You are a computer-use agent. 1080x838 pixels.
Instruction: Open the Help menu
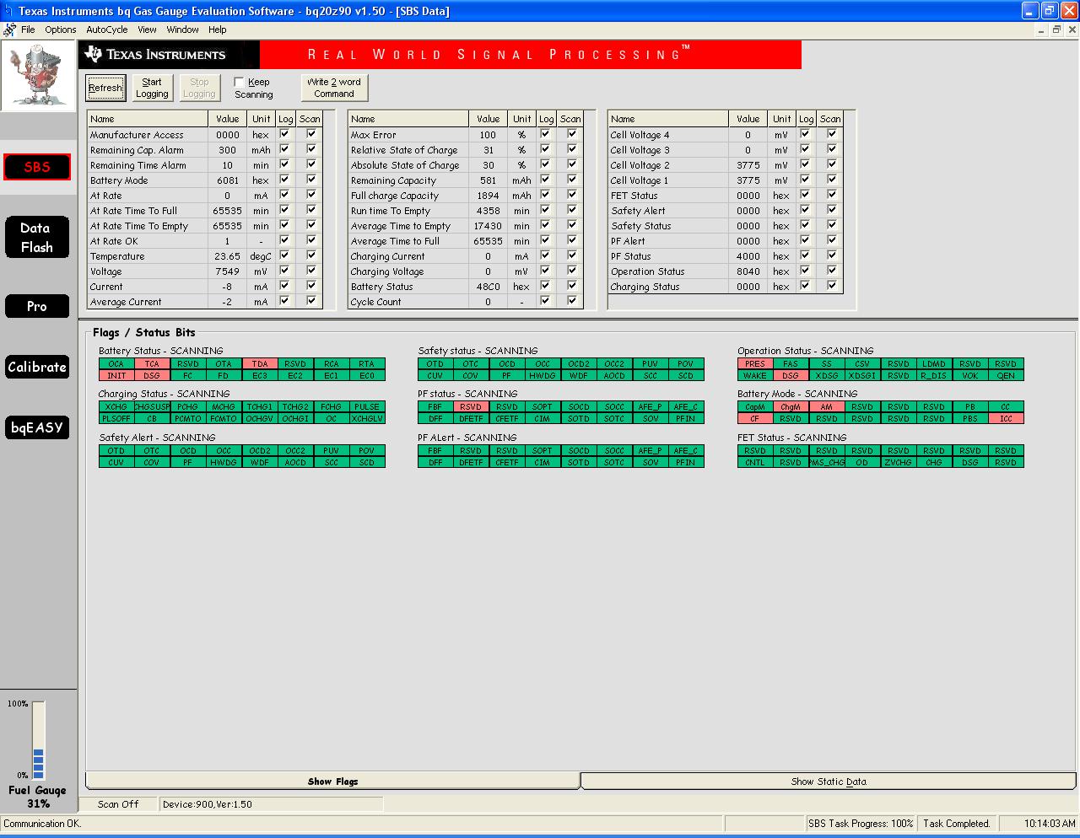tap(218, 30)
